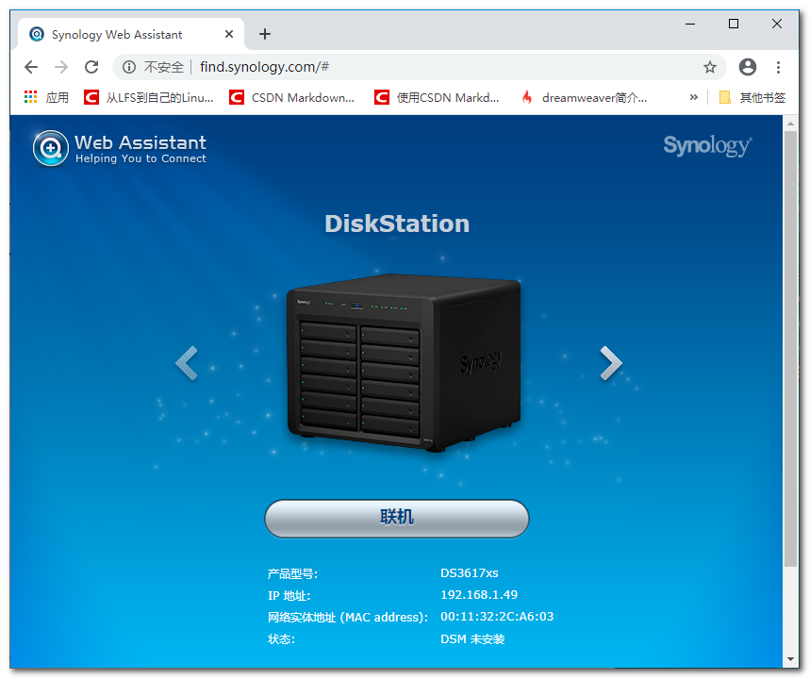The height and width of the screenshot is (679, 810).
Task: Open the user profile avatar icon
Action: 748,67
